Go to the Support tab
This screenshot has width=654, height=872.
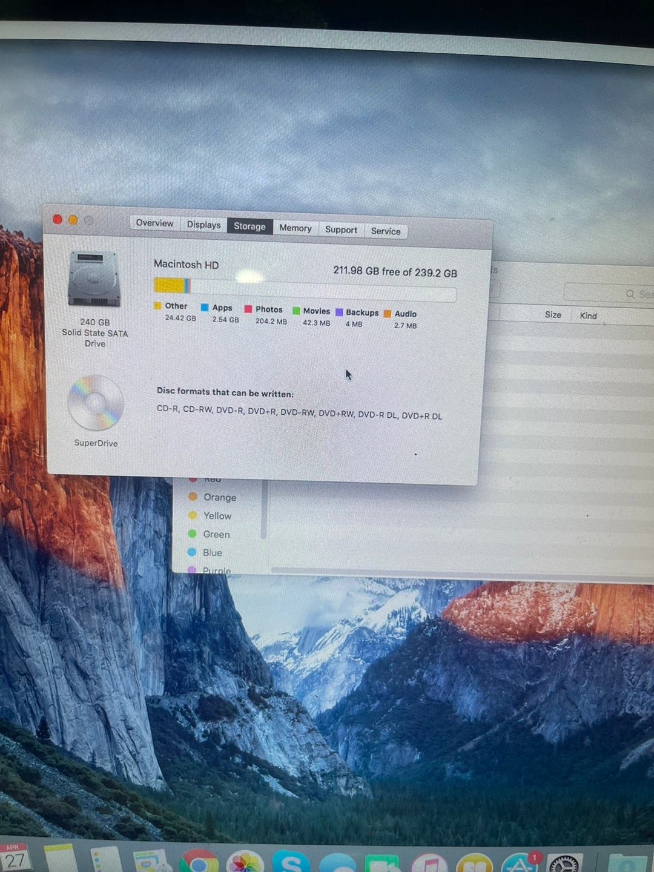pyautogui.click(x=341, y=230)
